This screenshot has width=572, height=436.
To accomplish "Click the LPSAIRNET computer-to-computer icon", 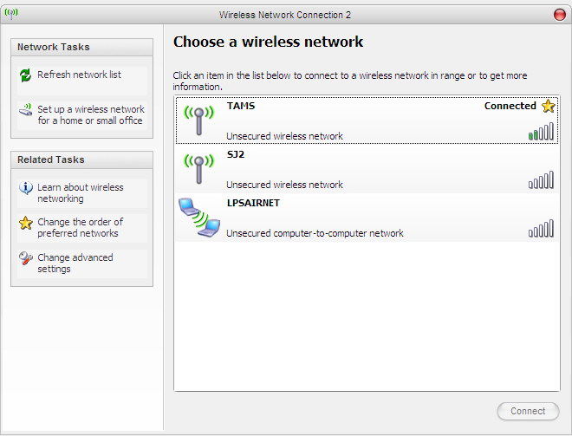I will coord(199,218).
